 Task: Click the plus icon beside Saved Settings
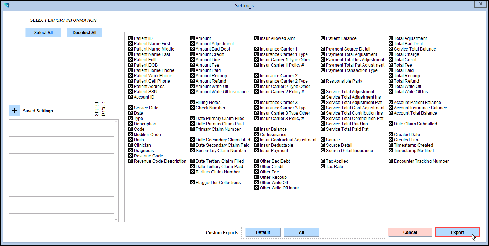point(15,111)
